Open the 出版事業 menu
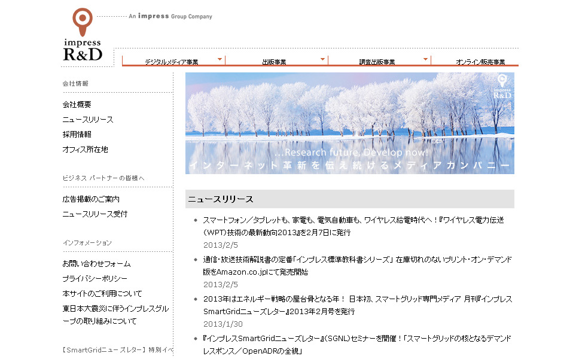The height and width of the screenshot is (362, 579). click(274, 62)
